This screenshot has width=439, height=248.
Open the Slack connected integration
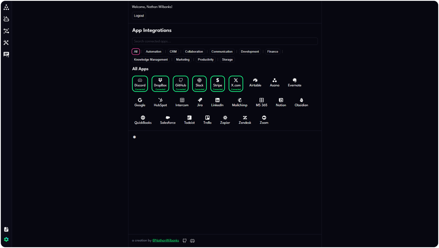(x=200, y=84)
